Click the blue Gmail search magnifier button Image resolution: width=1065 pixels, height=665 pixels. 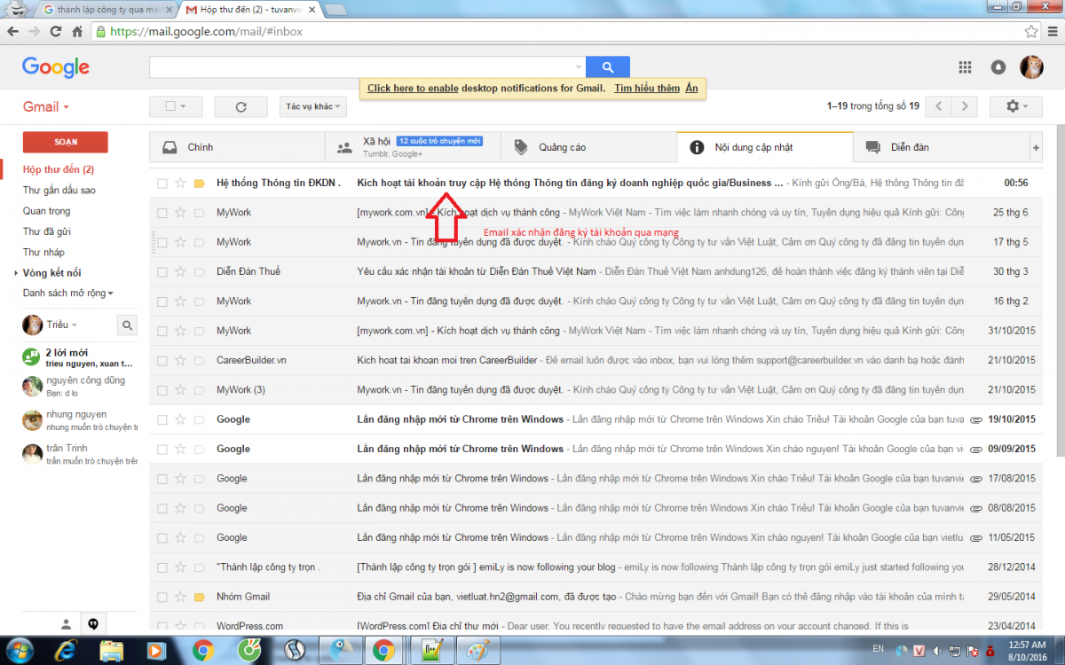pyautogui.click(x=608, y=66)
